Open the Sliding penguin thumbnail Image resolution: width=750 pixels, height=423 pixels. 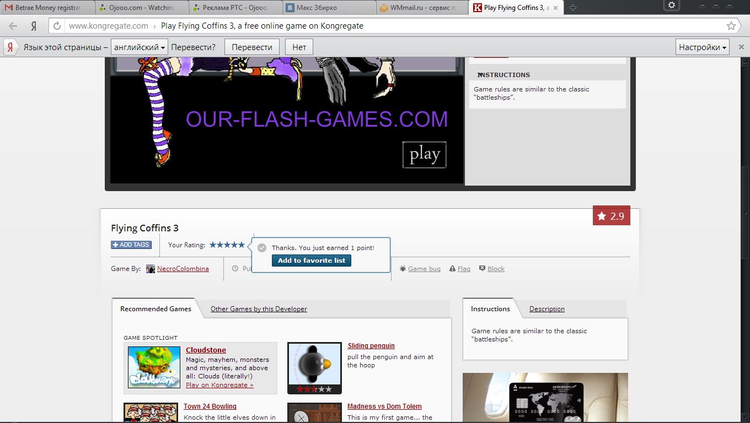point(314,368)
